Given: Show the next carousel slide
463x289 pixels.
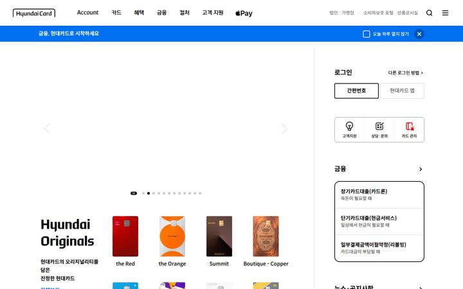Looking at the screenshot, I should tap(284, 128).
